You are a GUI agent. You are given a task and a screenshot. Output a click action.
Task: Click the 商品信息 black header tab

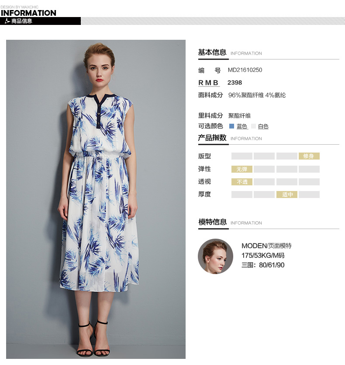[40, 21]
